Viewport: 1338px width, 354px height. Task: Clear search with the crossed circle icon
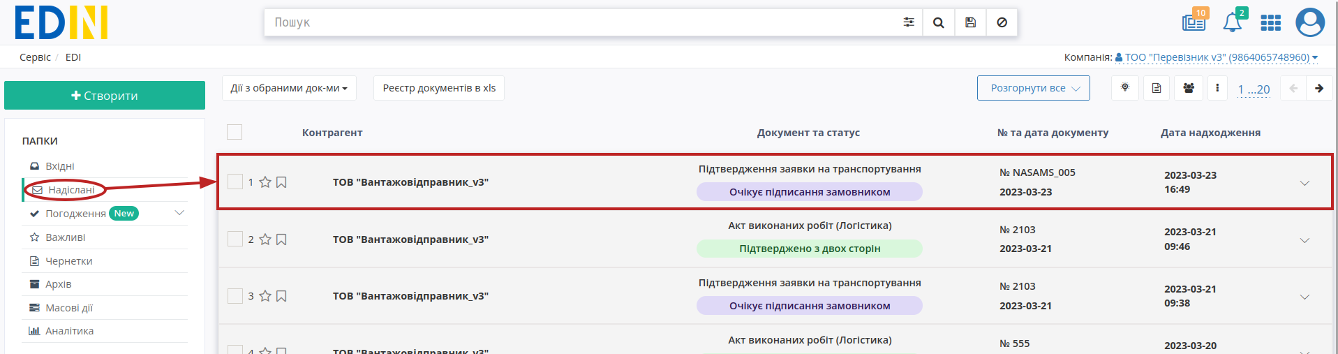1002,22
